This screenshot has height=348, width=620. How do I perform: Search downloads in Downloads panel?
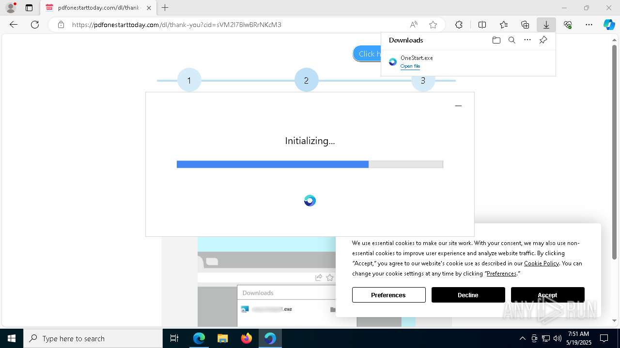(511, 40)
